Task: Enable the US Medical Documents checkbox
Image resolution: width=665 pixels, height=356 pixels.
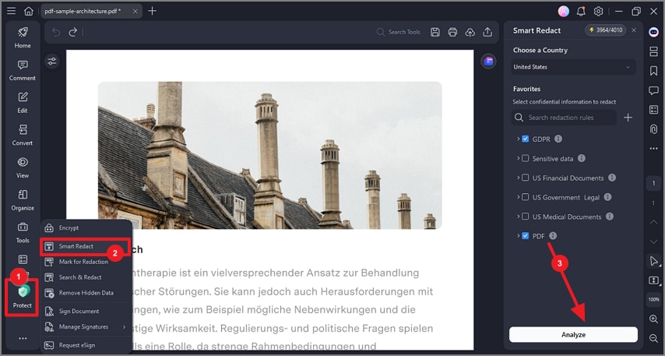Action: point(526,217)
